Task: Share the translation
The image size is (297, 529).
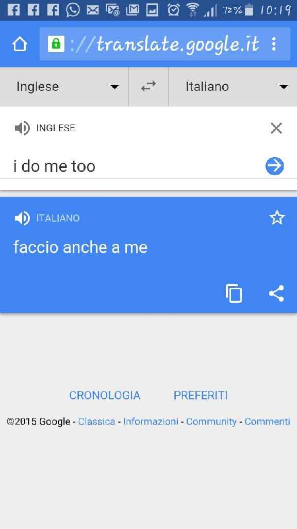Action: [276, 293]
